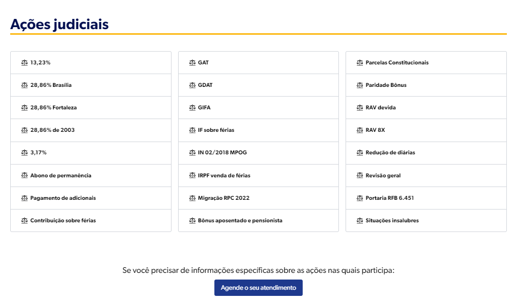514x301 pixels.
Task: Go to the GDAT judicial action
Action: (205, 85)
